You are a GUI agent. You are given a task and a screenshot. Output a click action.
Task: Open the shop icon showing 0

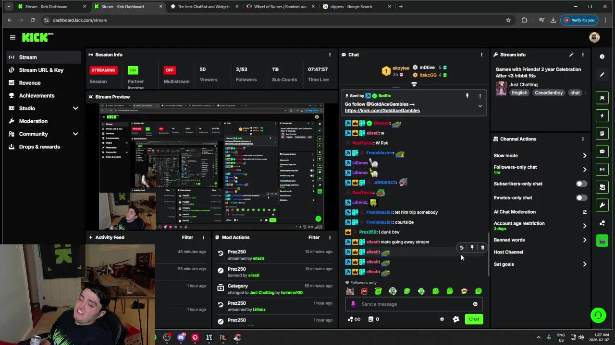click(x=373, y=319)
